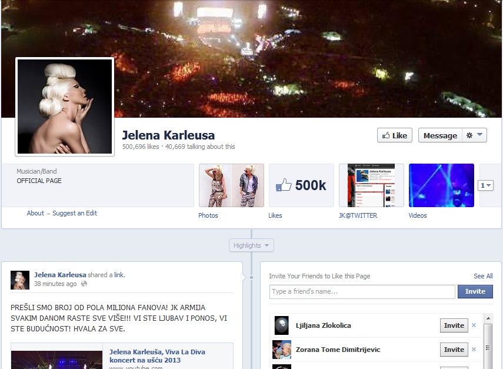This screenshot has width=503, height=369.
Task: Open the Viva La Diva koncert link
Action: pos(156,355)
